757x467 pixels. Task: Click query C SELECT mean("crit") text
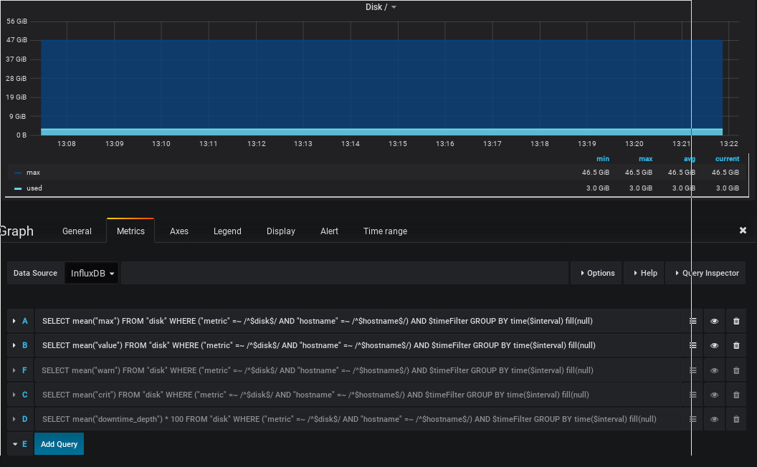(x=315, y=395)
